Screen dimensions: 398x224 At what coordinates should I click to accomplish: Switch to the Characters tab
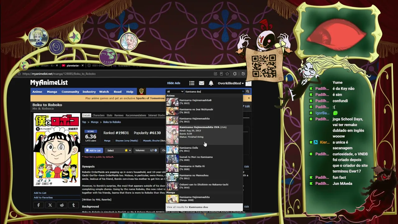coord(99,115)
